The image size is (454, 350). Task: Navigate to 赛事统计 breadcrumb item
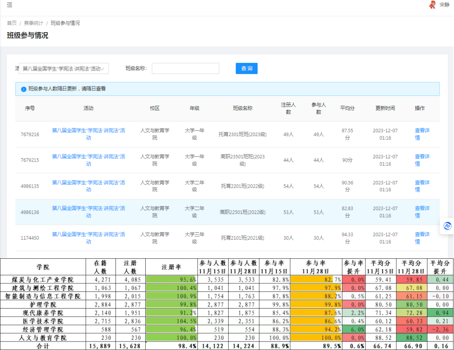point(33,23)
